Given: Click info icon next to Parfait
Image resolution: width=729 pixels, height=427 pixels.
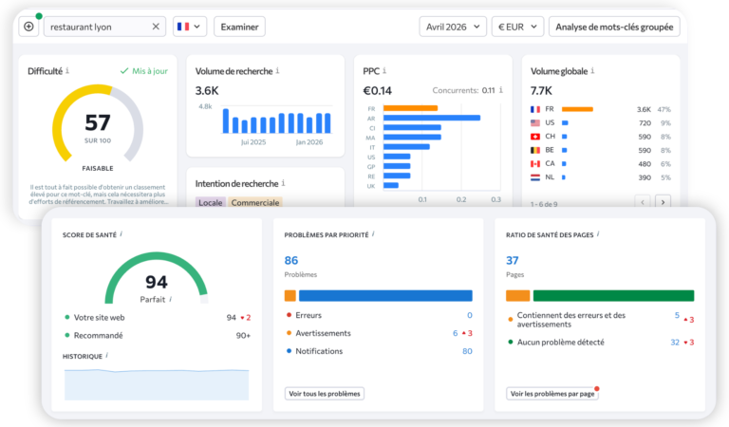Looking at the screenshot, I should pos(171,299).
